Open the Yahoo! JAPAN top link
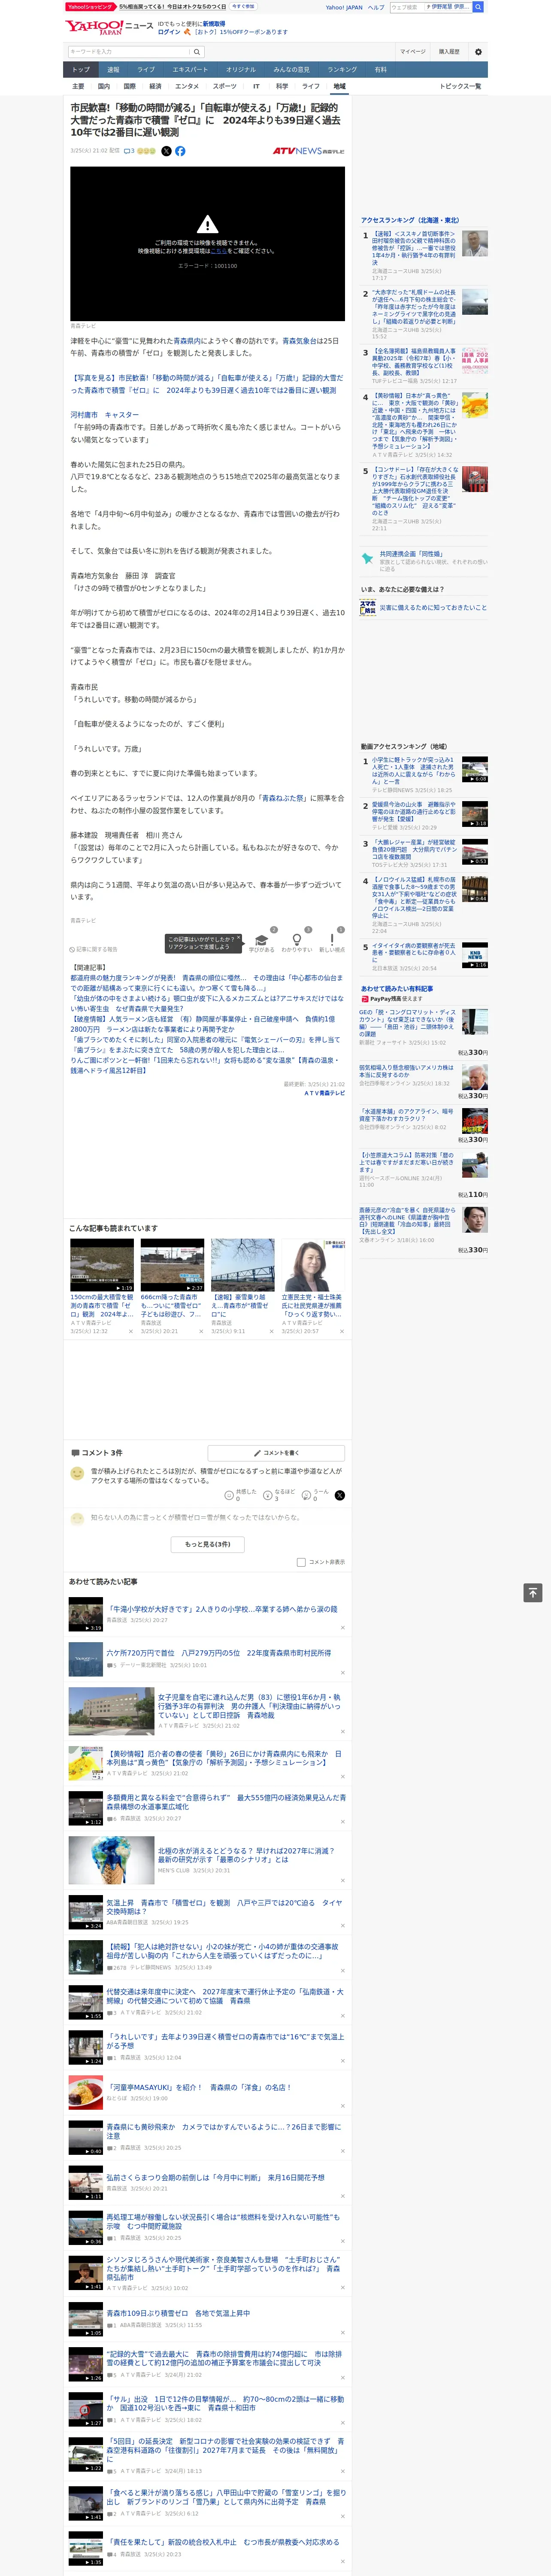551x2576 pixels. coord(344,7)
